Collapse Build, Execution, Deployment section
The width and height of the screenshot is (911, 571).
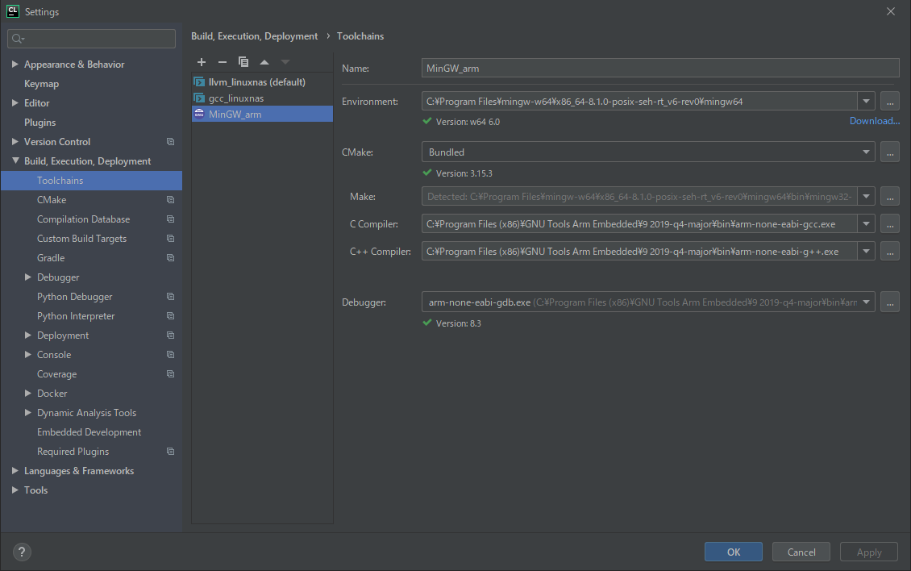click(15, 160)
